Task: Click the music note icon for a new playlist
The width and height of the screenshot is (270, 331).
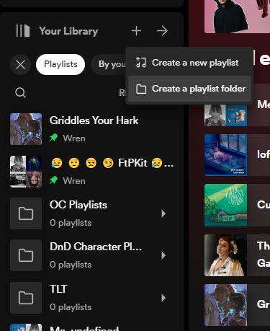Action: pos(141,63)
